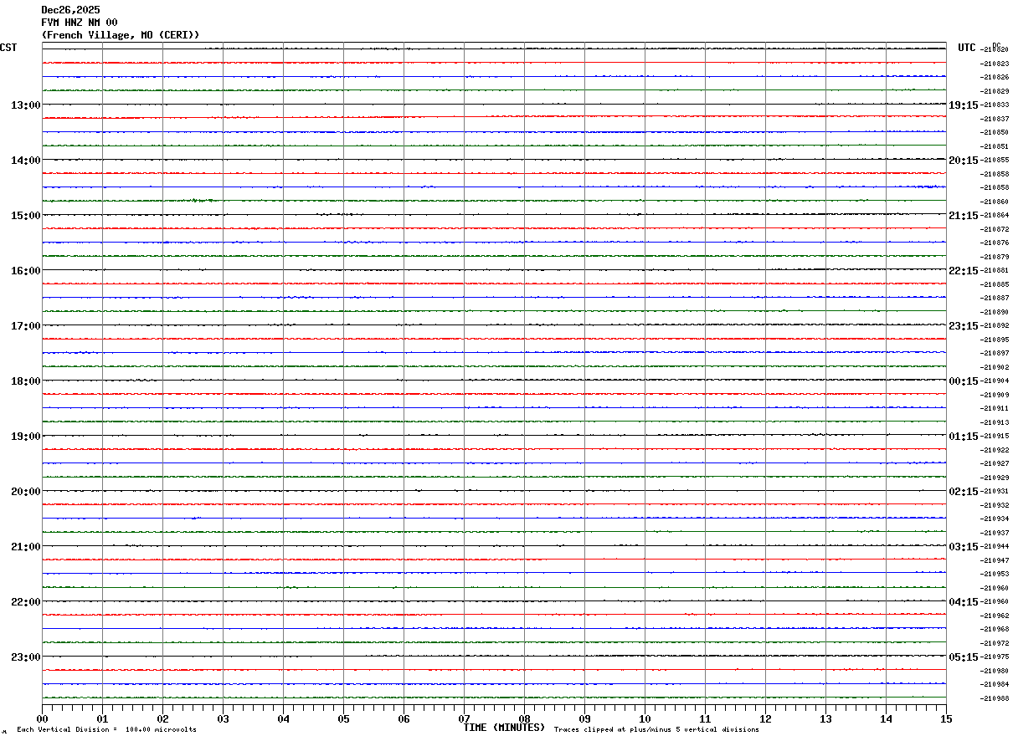Select the 17:00 CST row label

coord(26,326)
